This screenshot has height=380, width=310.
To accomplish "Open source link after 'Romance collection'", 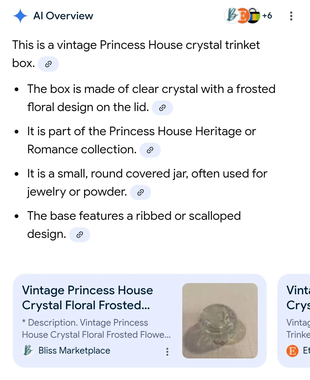I will [150, 150].
